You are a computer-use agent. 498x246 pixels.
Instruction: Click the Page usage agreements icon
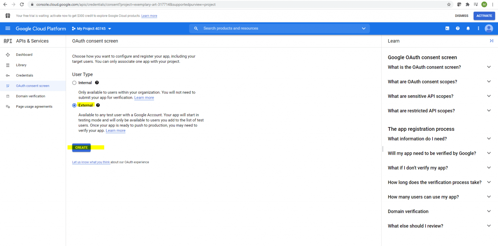(8, 106)
